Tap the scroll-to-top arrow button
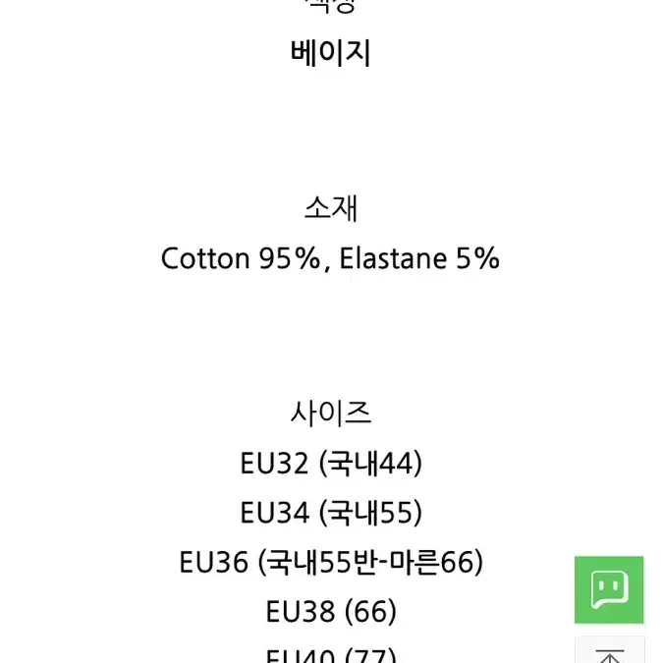Image resolution: width=663 pixels, height=663 pixels. [609, 651]
